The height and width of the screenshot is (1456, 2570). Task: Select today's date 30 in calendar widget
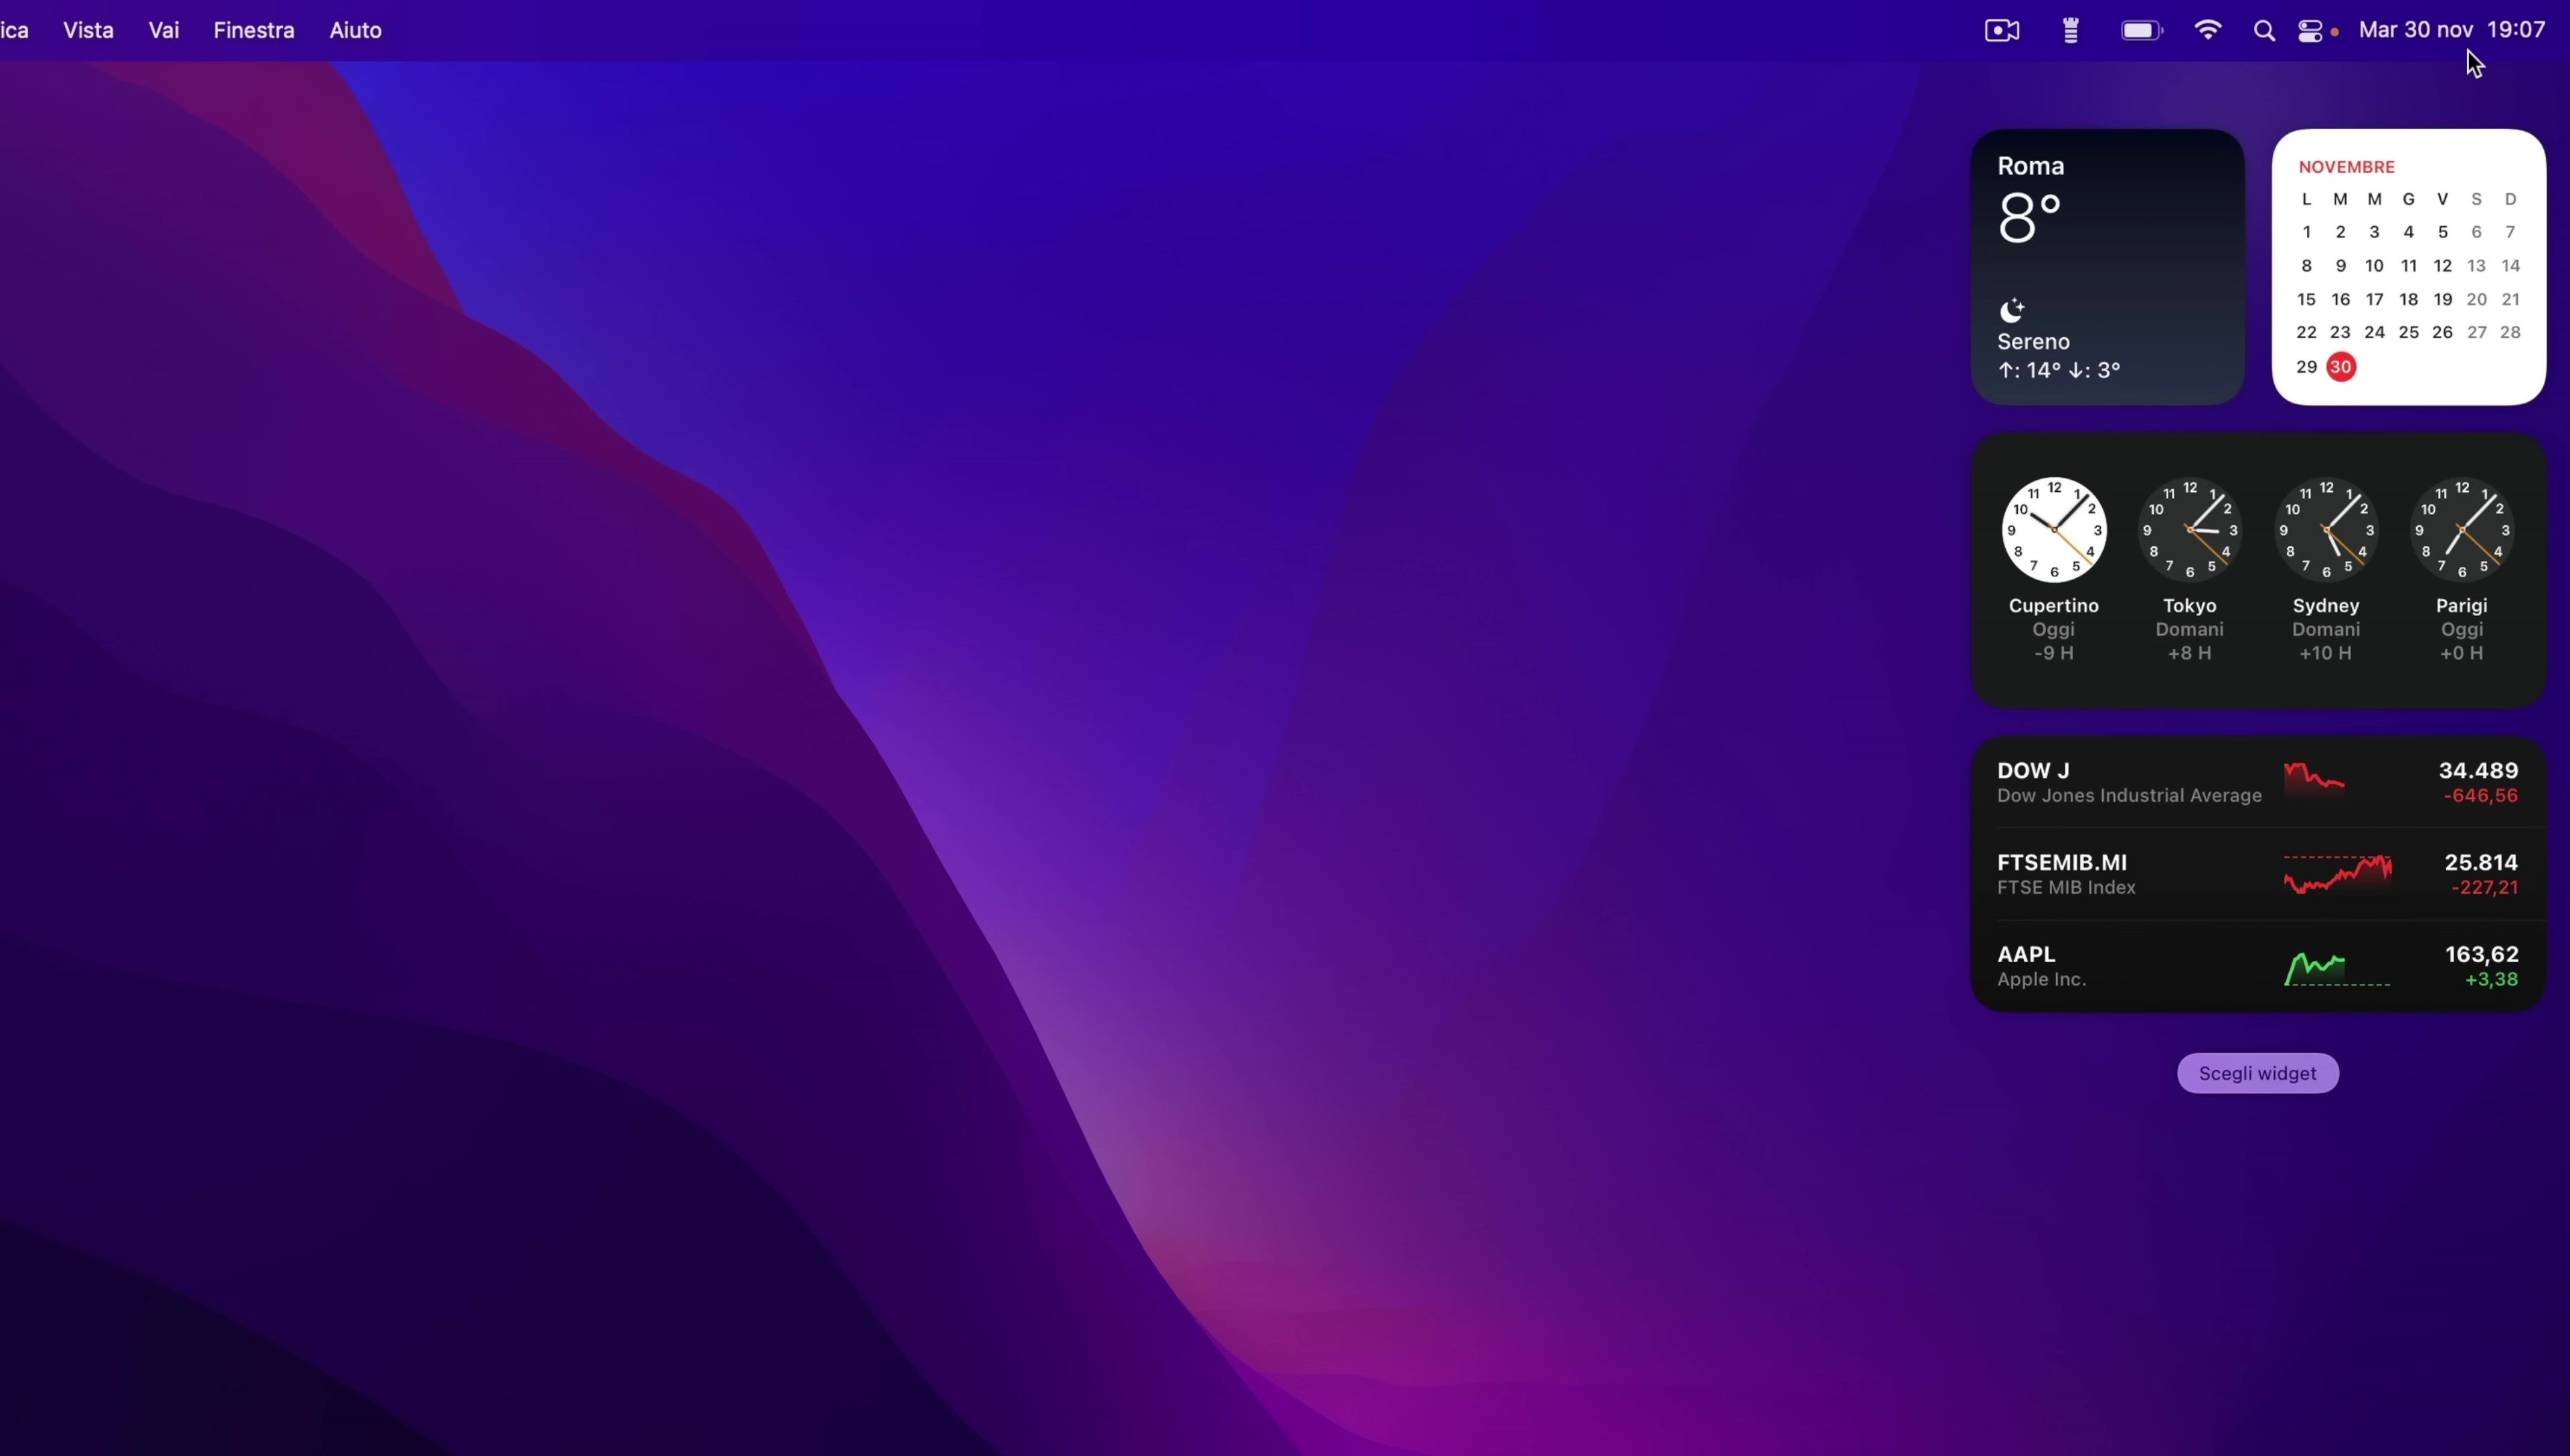tap(2341, 367)
